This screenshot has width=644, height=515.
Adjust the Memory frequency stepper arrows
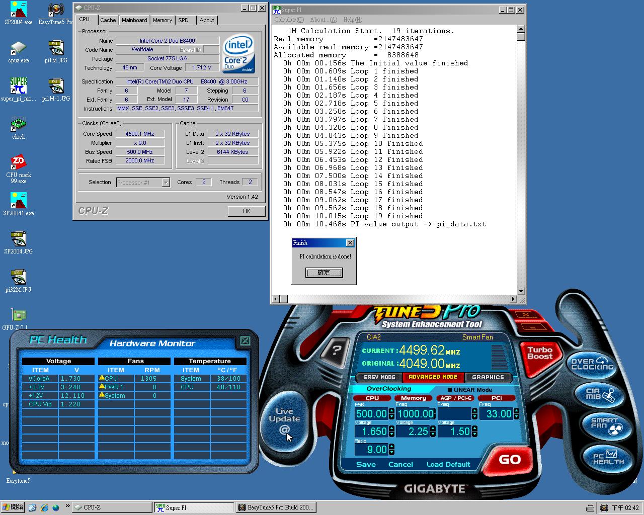click(x=433, y=414)
